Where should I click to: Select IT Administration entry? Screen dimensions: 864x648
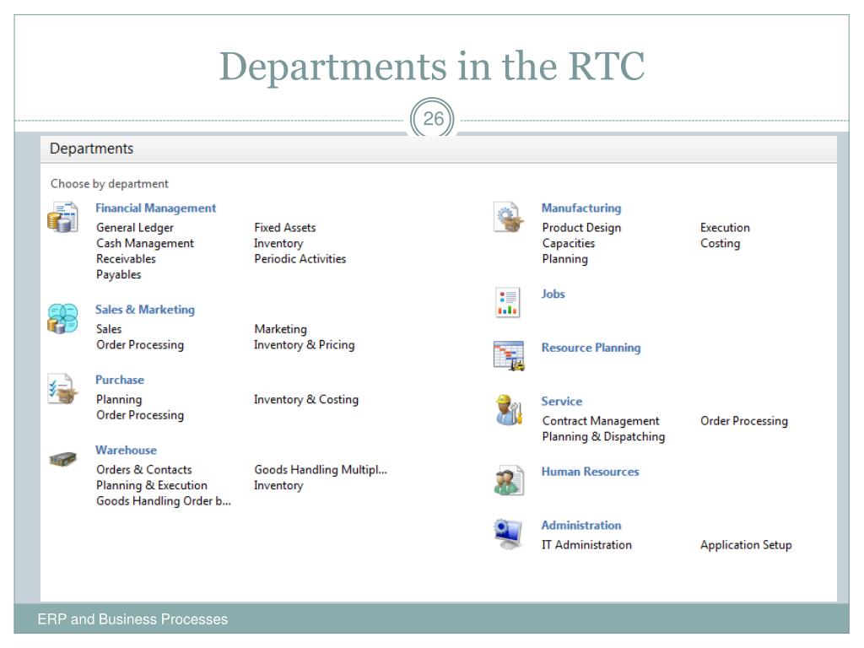click(x=587, y=545)
